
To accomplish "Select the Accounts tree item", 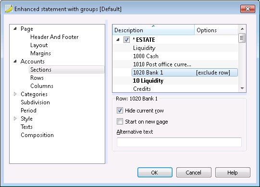I will [x=33, y=62].
